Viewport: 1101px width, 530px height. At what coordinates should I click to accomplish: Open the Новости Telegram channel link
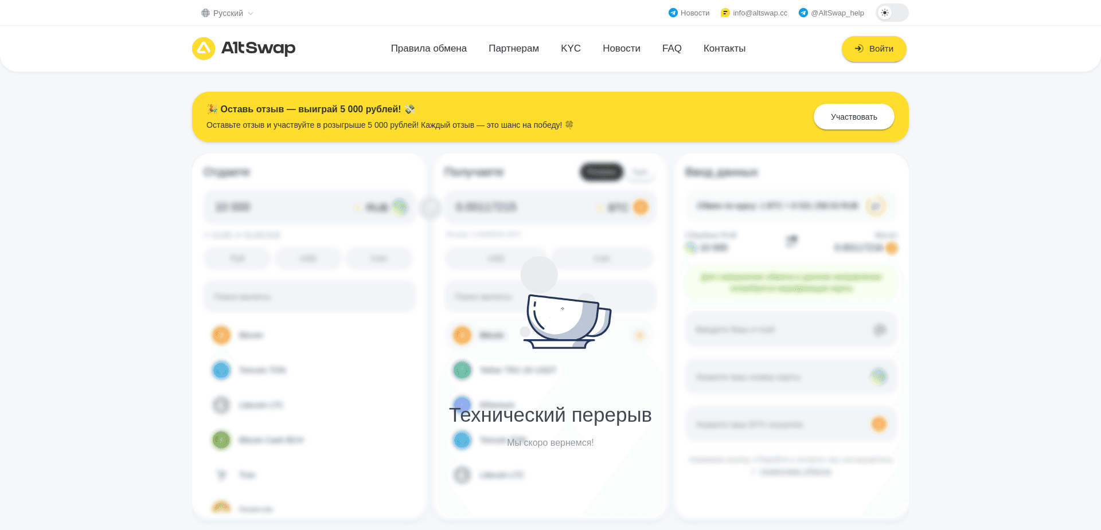(x=689, y=13)
